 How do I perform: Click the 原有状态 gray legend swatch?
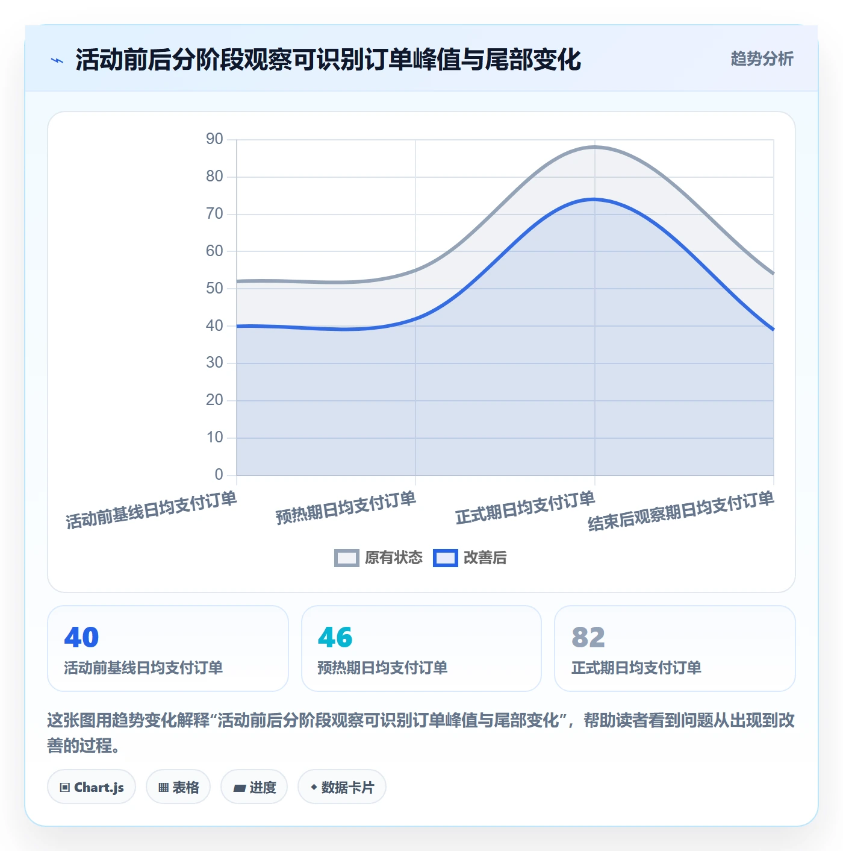click(347, 558)
